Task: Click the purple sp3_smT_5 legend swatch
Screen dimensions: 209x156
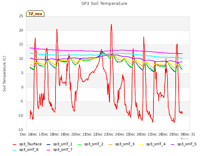Action: tap(173, 144)
